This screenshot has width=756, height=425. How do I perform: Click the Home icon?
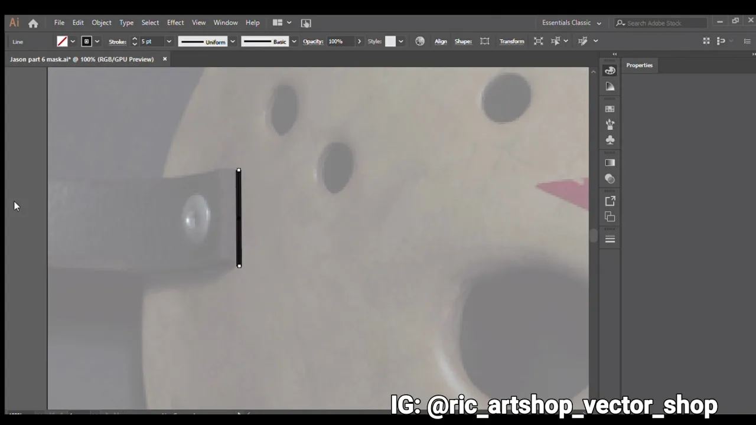pos(33,23)
